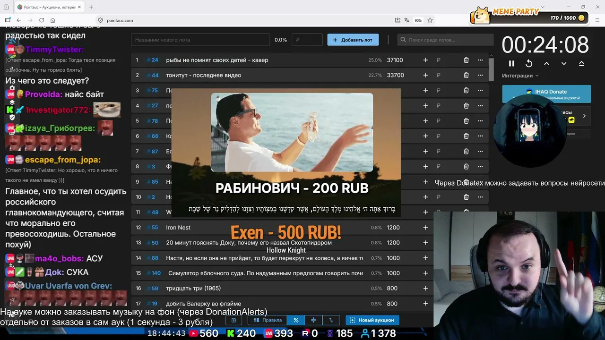The height and width of the screenshot is (340, 605).
Task: Start a Новый аукцион
Action: (x=372, y=320)
